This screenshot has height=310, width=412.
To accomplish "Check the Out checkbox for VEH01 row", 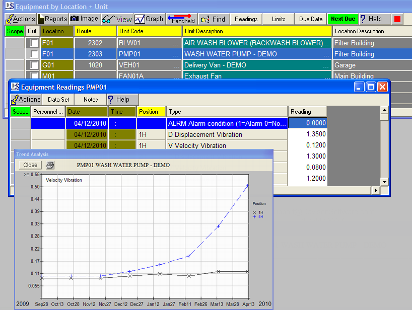I will 34,65.
